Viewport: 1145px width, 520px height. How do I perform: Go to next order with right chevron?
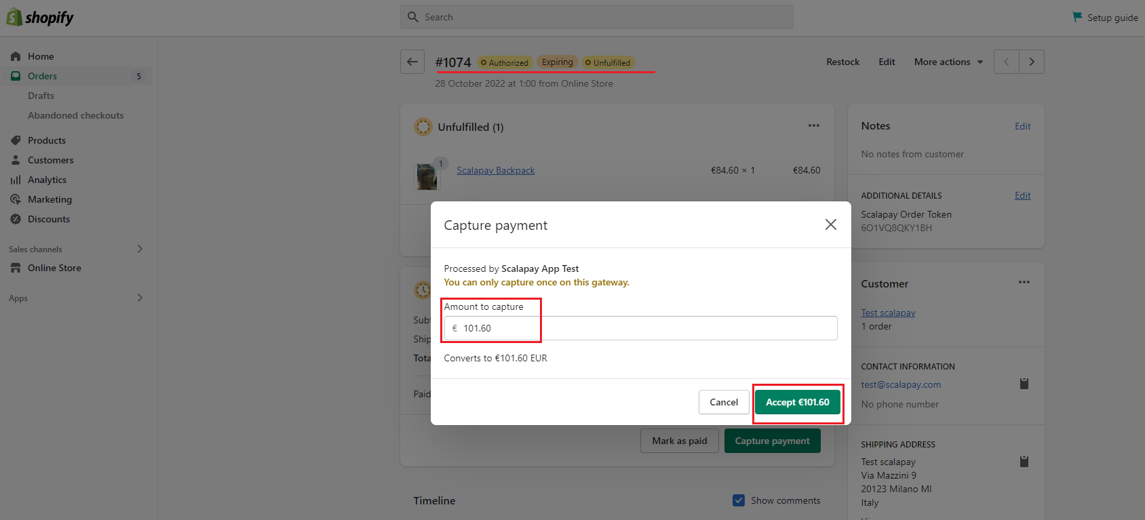pos(1032,62)
